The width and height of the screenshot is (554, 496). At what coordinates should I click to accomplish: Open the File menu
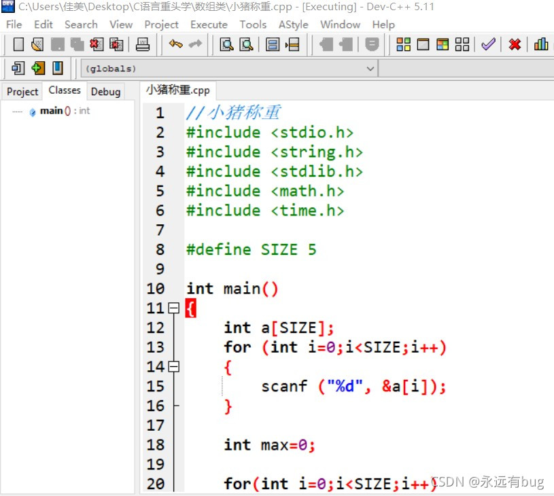click(14, 24)
